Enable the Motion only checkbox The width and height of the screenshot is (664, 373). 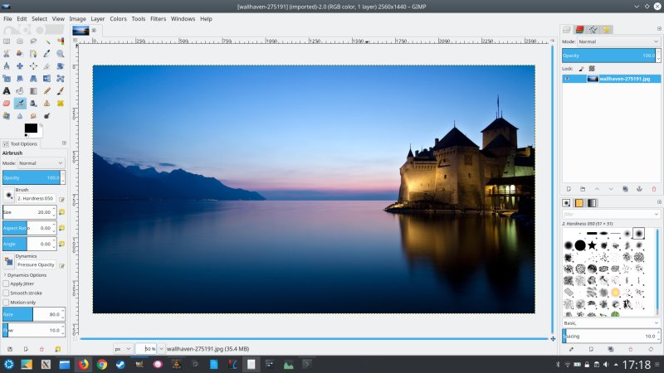(6, 303)
